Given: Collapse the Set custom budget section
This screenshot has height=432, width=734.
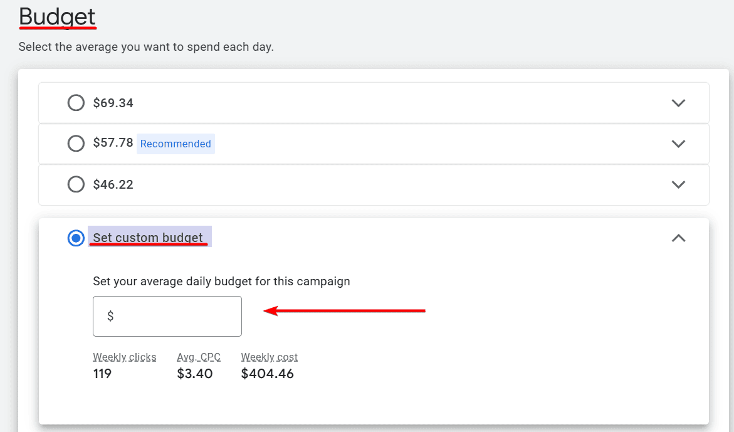Looking at the screenshot, I should [678, 238].
